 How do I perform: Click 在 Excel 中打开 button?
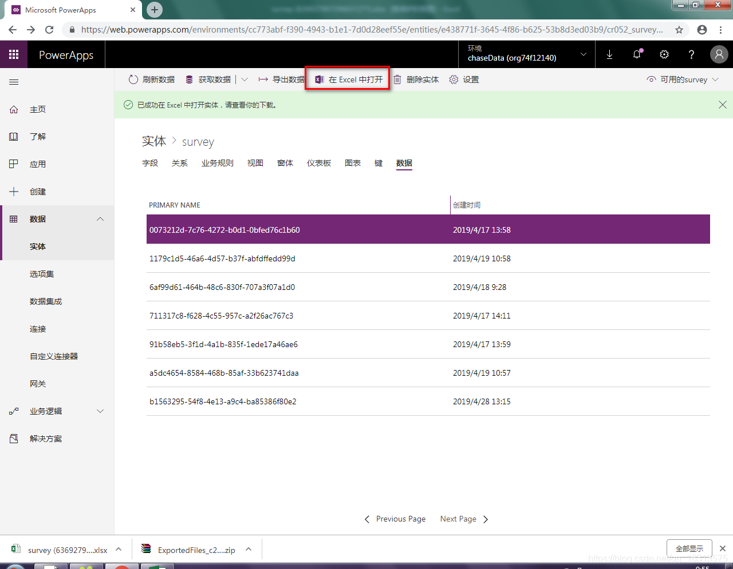pos(349,79)
